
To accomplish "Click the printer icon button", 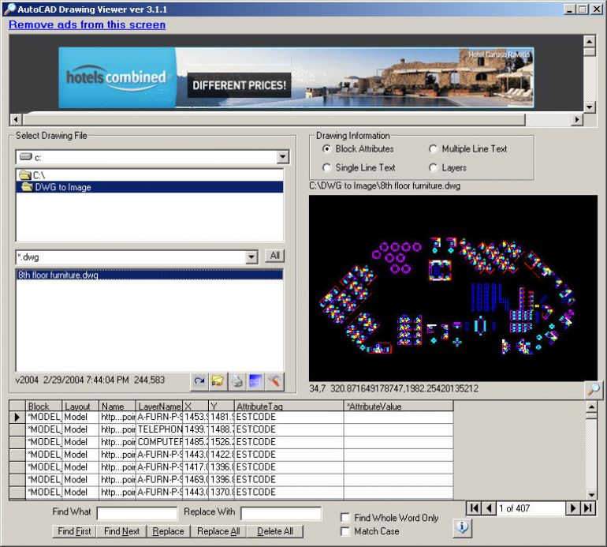I will click(x=236, y=381).
